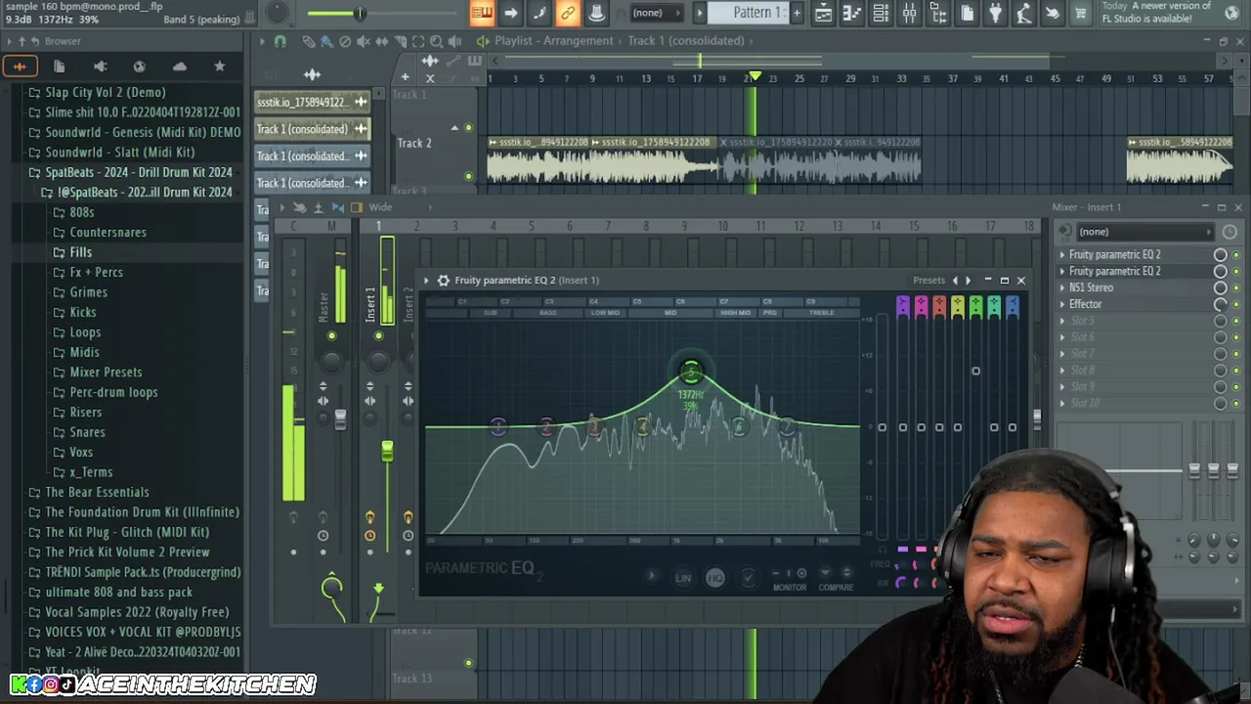Select the playlist mute tool
This screenshot has height=704, width=1251.
364,41
